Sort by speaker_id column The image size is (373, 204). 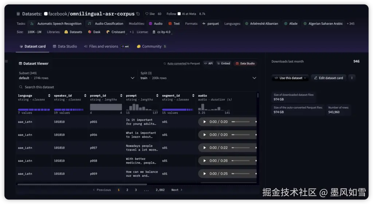[x=85, y=95]
